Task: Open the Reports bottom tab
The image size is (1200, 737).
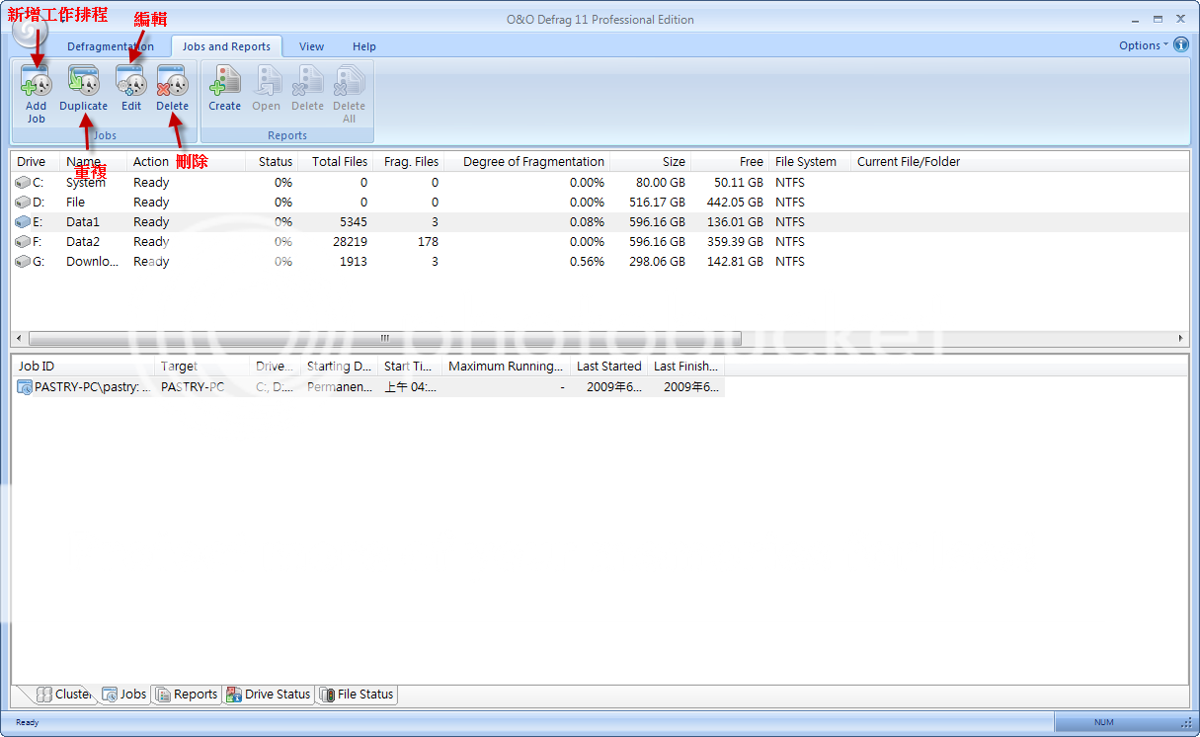Action: (x=186, y=695)
